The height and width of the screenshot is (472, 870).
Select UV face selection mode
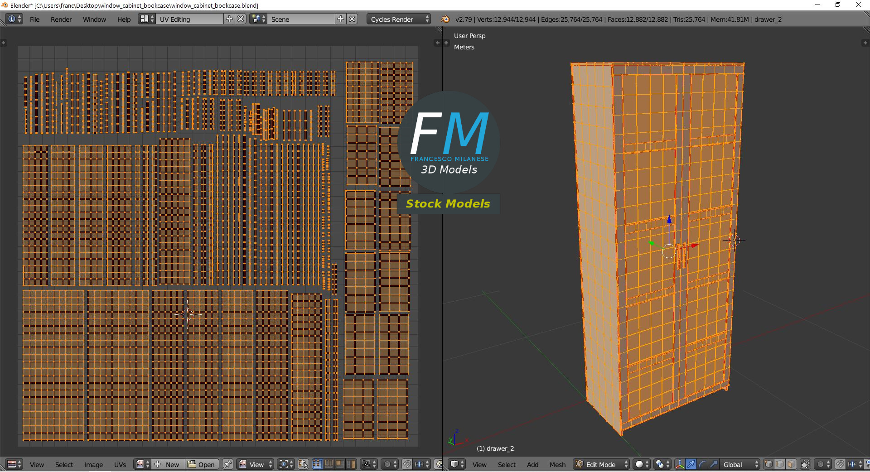point(339,464)
